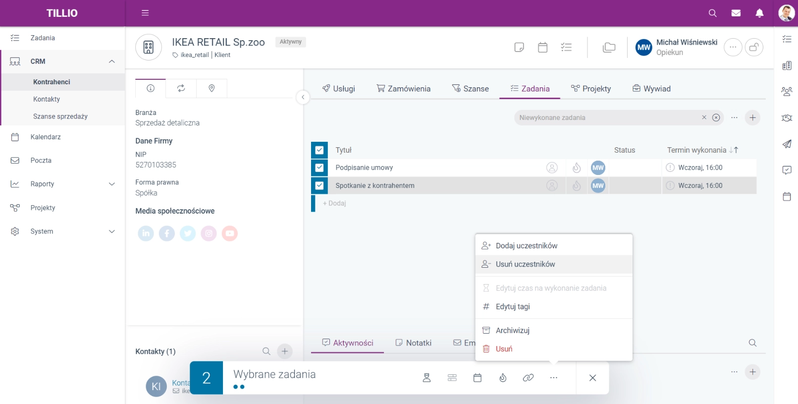Open the hamburger menu in top bar

(x=145, y=13)
